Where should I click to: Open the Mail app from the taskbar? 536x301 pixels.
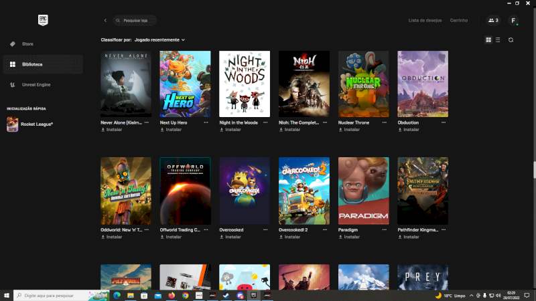[158, 296]
